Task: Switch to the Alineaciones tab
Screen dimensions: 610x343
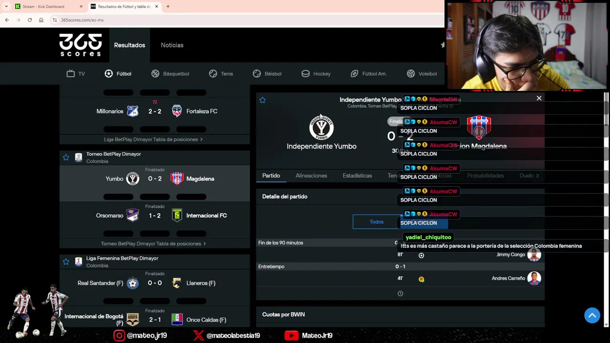Action: 311,176
